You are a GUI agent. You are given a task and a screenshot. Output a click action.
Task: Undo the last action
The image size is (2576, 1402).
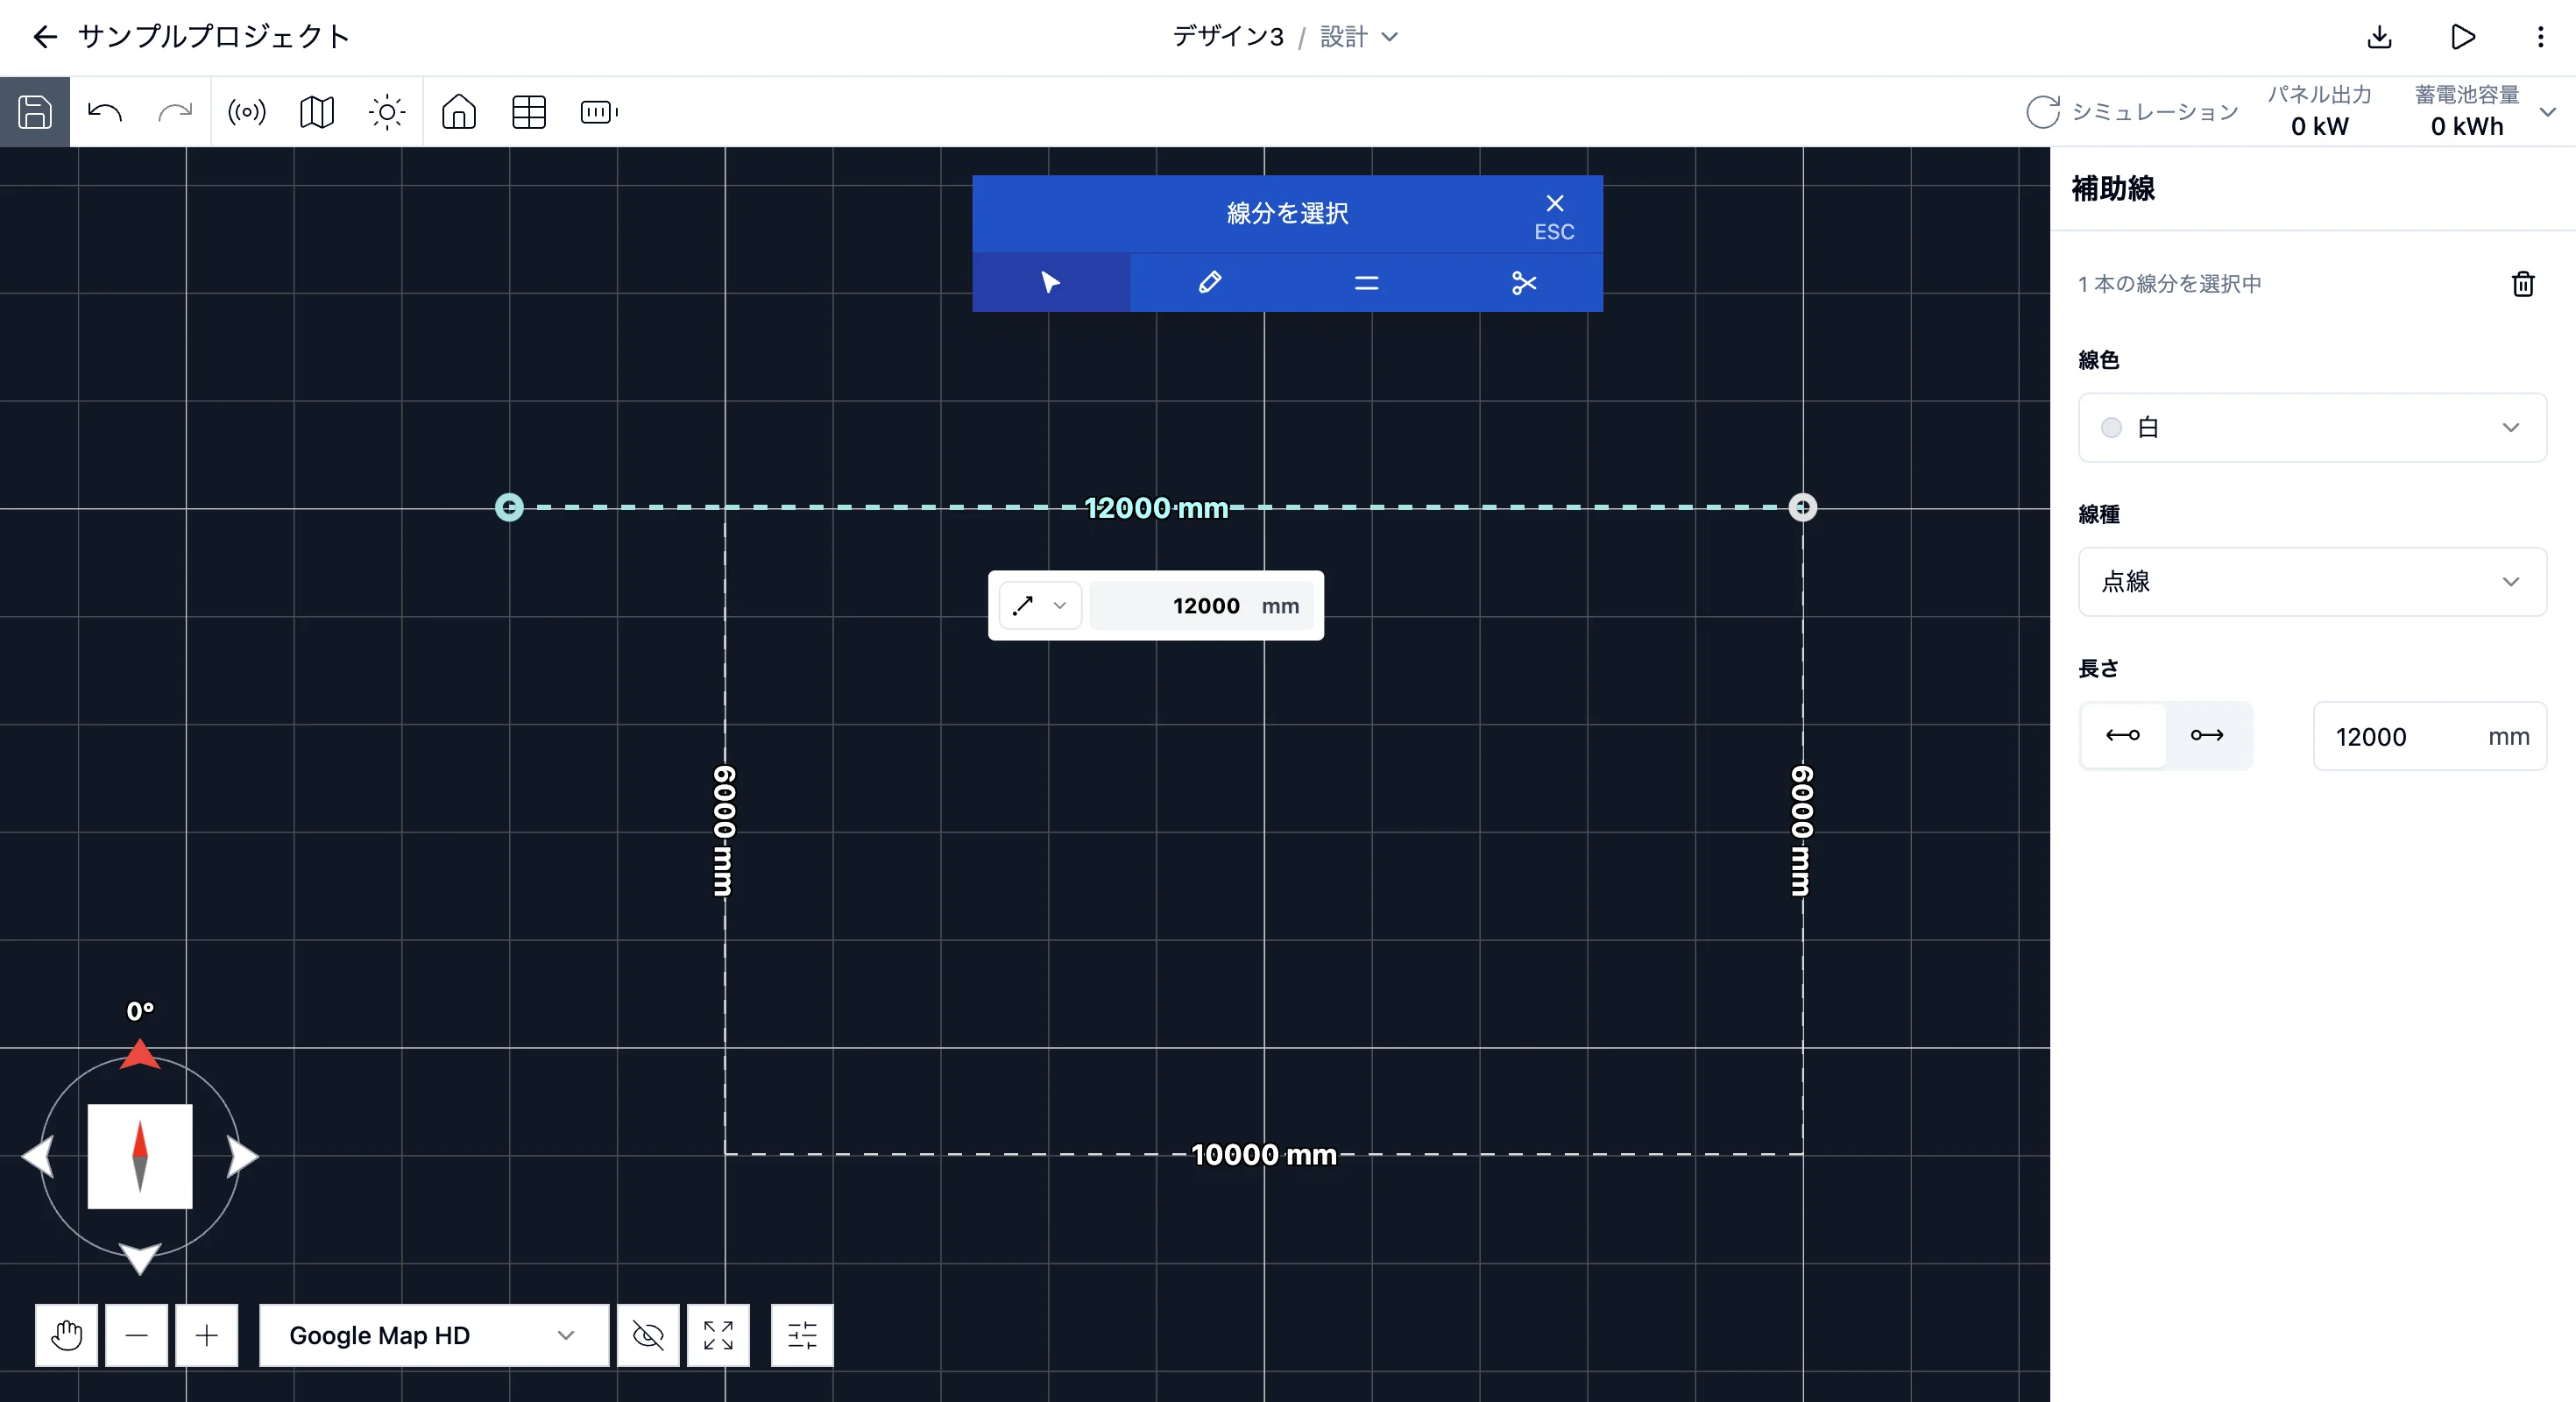tap(105, 112)
